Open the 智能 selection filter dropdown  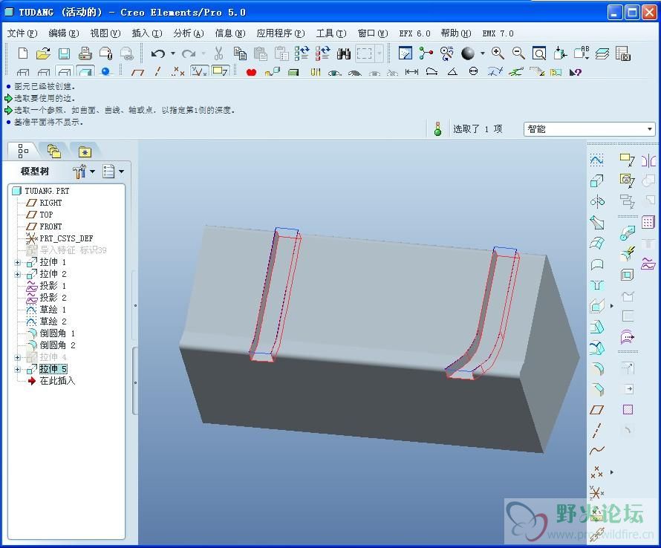tap(650, 129)
